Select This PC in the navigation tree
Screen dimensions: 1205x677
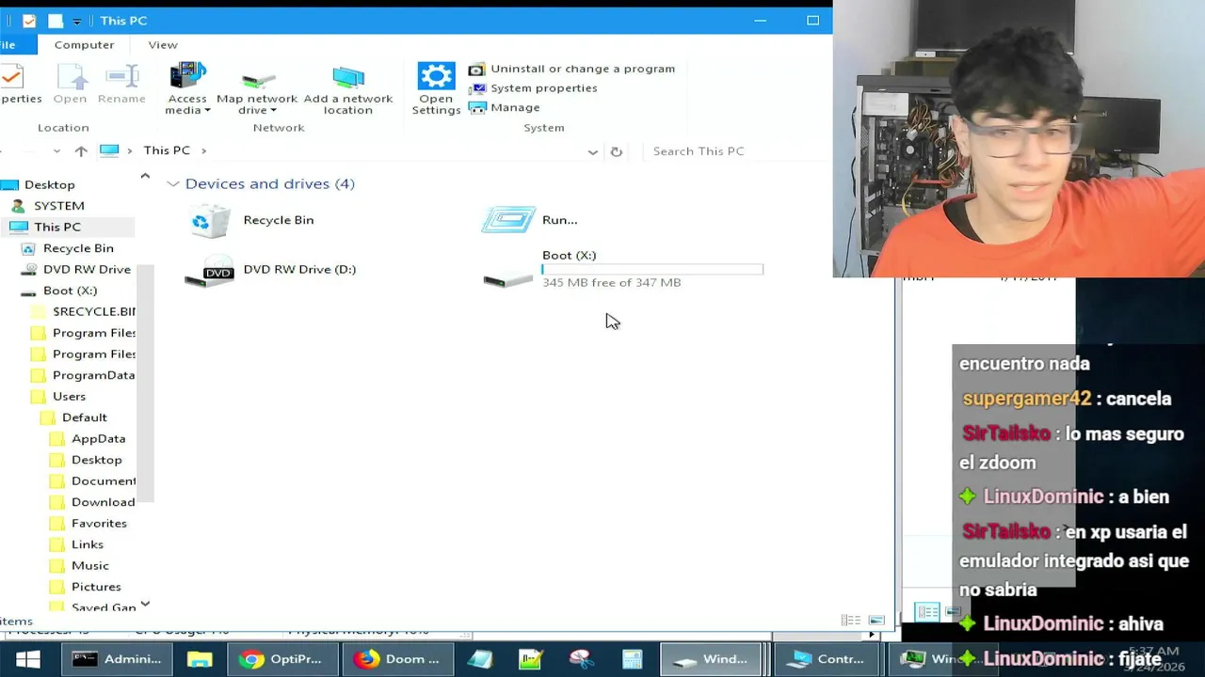point(56,227)
